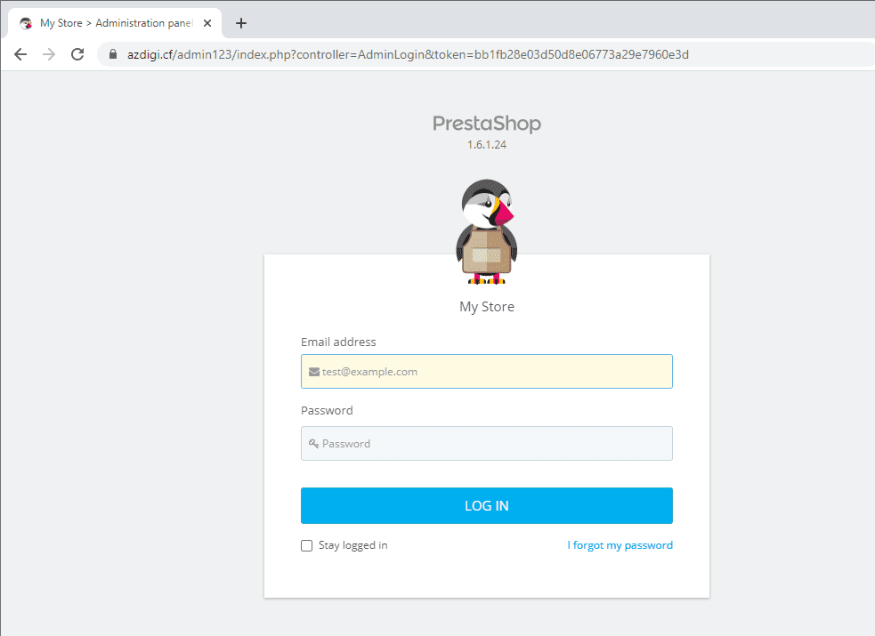This screenshot has width=875, height=636.
Task: Focus the Email address input field
Action: [x=487, y=371]
